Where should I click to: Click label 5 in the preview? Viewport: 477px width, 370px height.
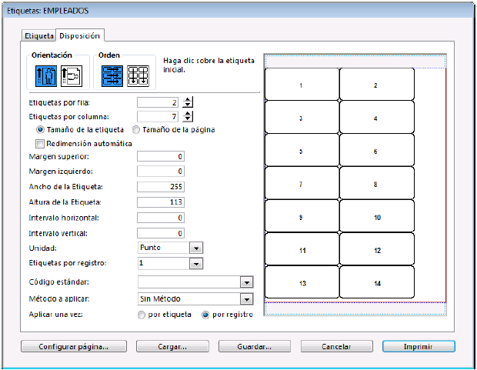point(301,152)
